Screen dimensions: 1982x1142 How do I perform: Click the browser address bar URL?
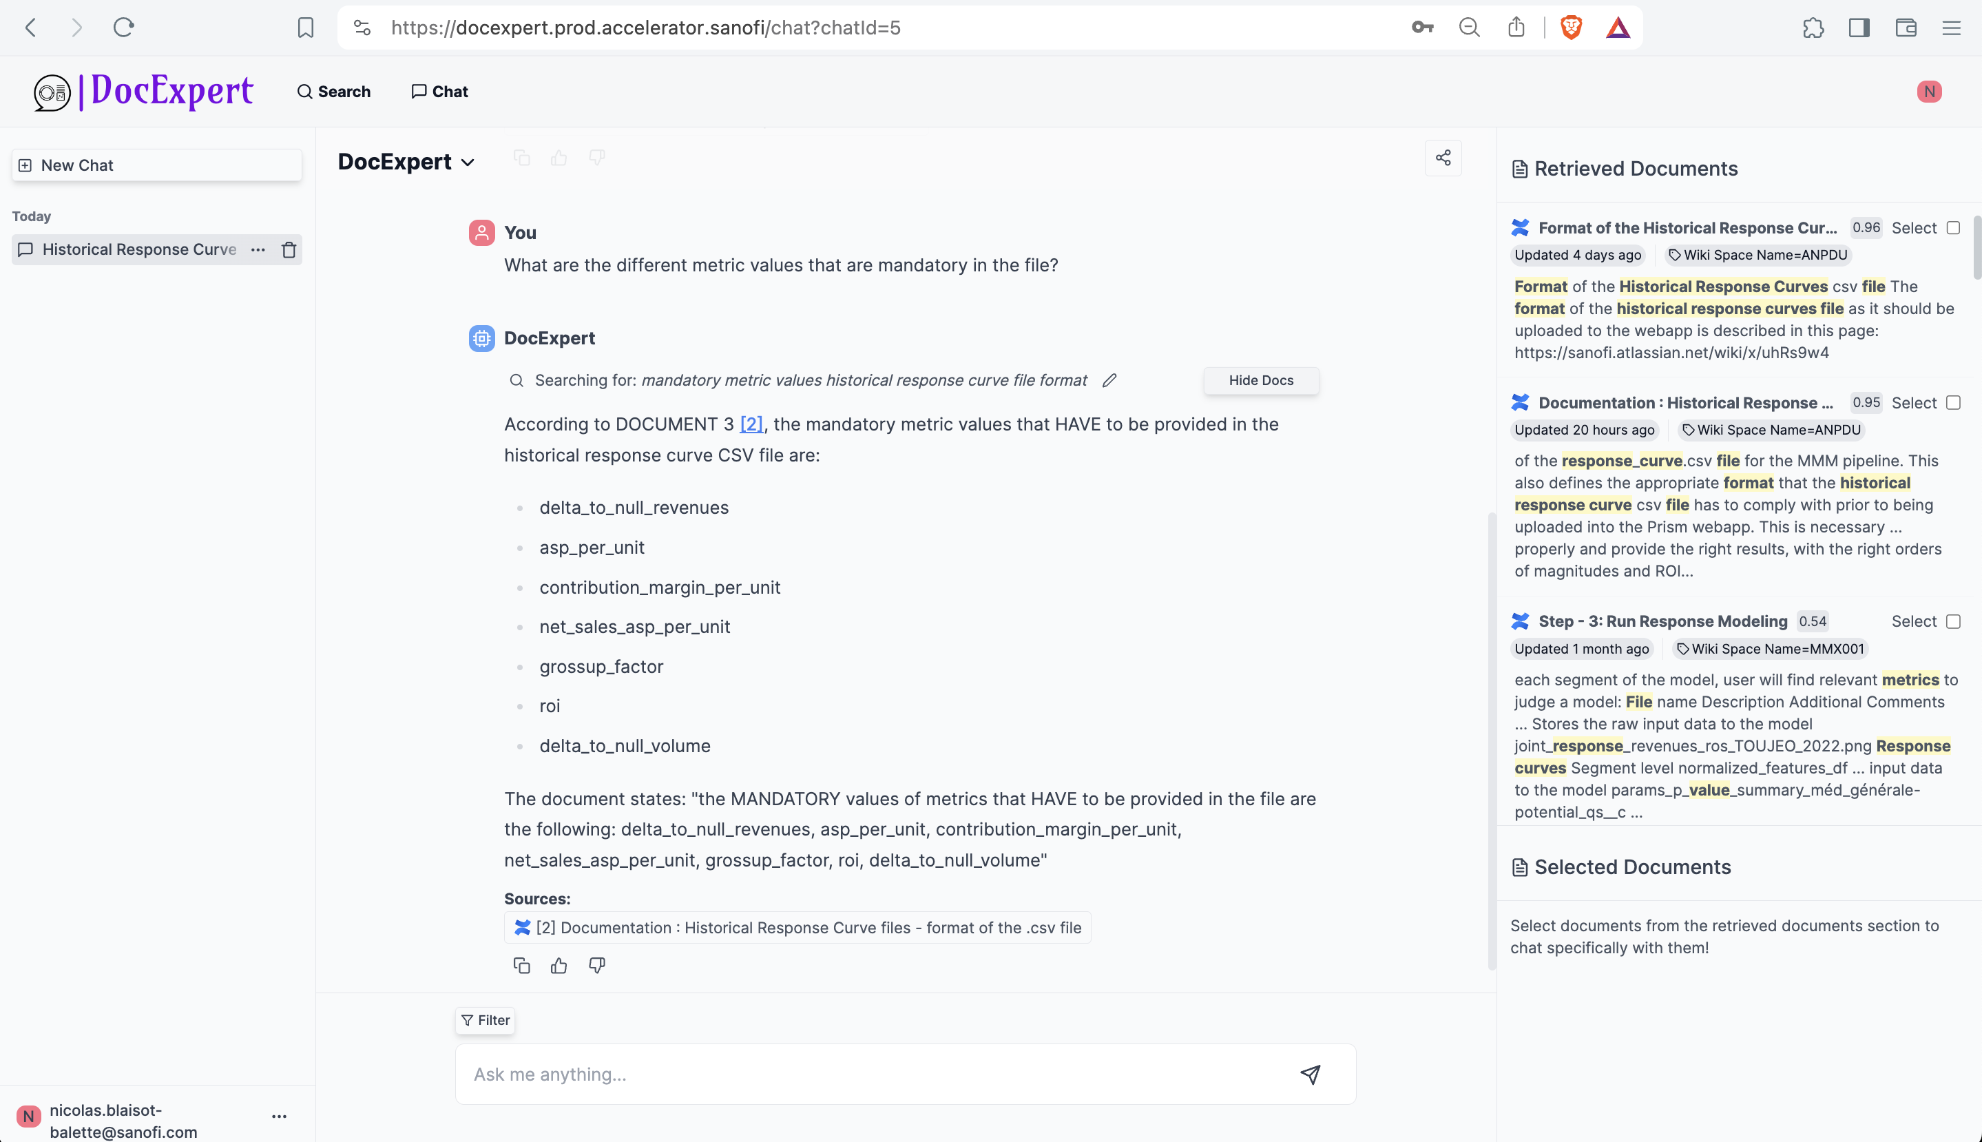click(x=645, y=28)
